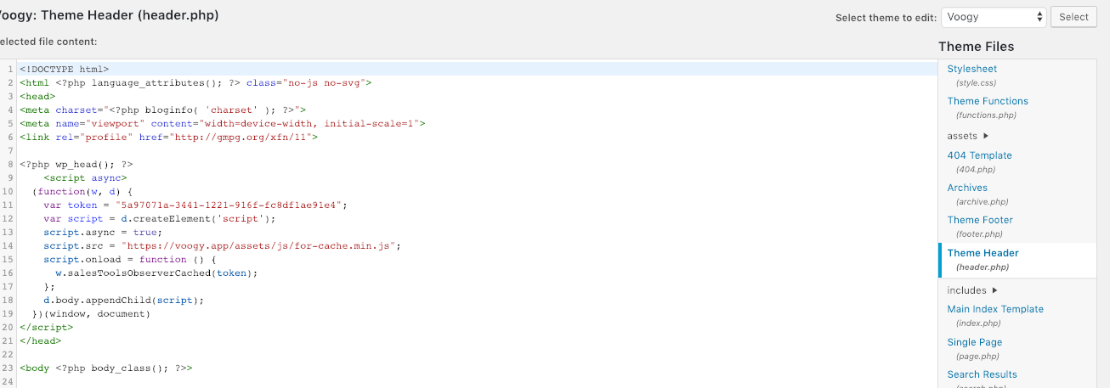Viewport: 1110px width, 388px height.
Task: Open the Stylesheet file link
Action: pos(972,69)
